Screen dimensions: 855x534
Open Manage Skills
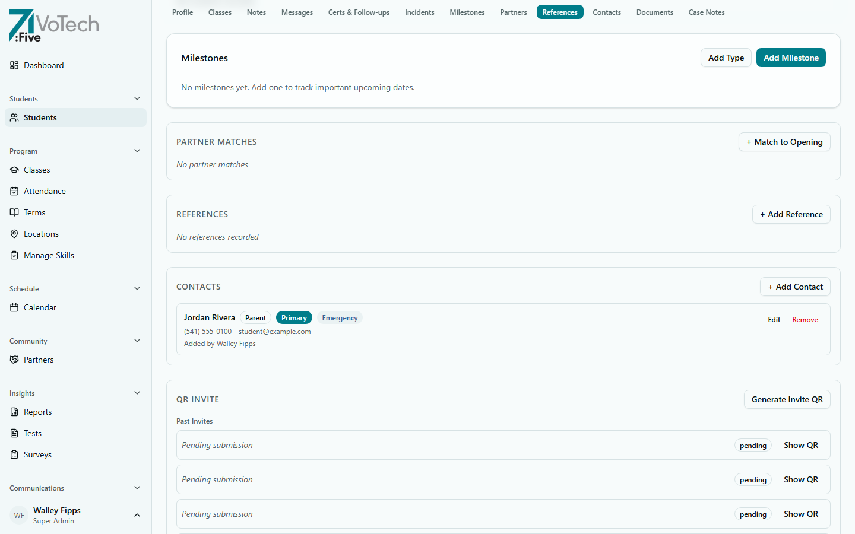pyautogui.click(x=47, y=255)
